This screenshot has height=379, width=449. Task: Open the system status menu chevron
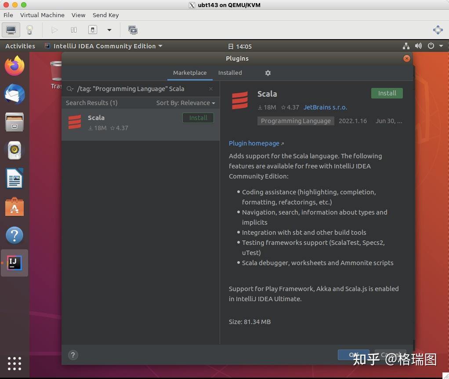tap(442, 46)
